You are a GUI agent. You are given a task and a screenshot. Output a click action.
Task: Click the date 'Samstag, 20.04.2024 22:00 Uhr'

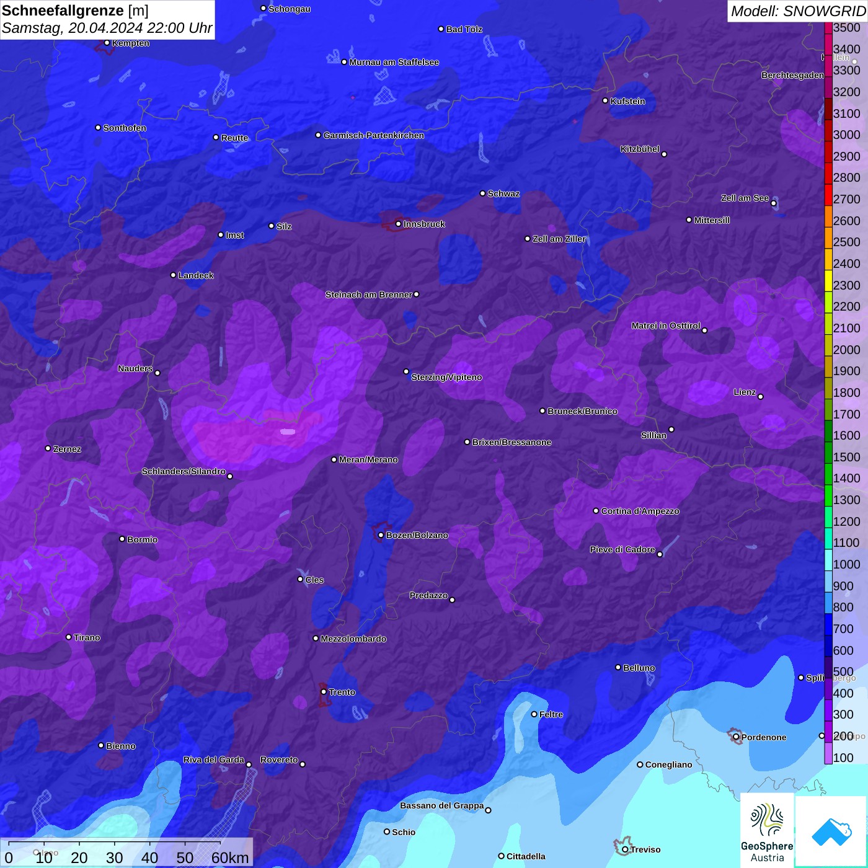click(x=107, y=28)
